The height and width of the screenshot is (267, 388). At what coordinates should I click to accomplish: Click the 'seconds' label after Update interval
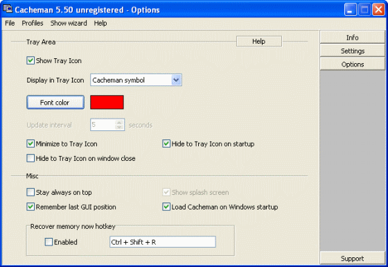[140, 125]
